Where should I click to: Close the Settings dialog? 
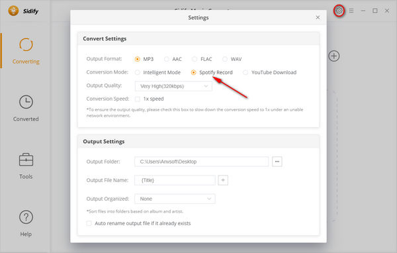[x=318, y=17]
